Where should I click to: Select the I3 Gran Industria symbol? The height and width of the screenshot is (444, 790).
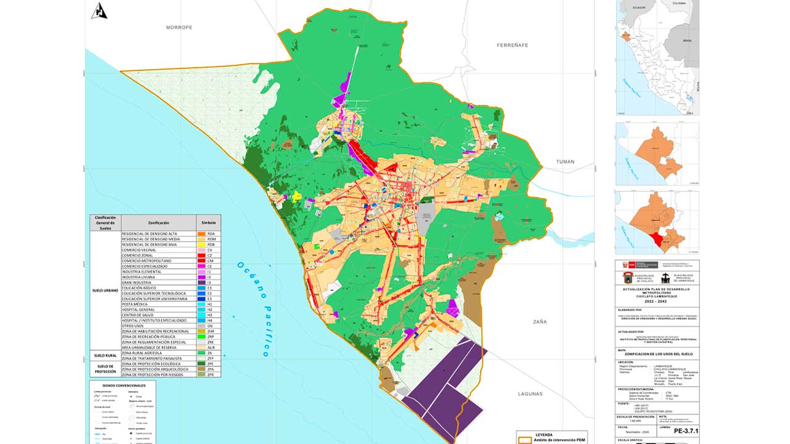202,282
